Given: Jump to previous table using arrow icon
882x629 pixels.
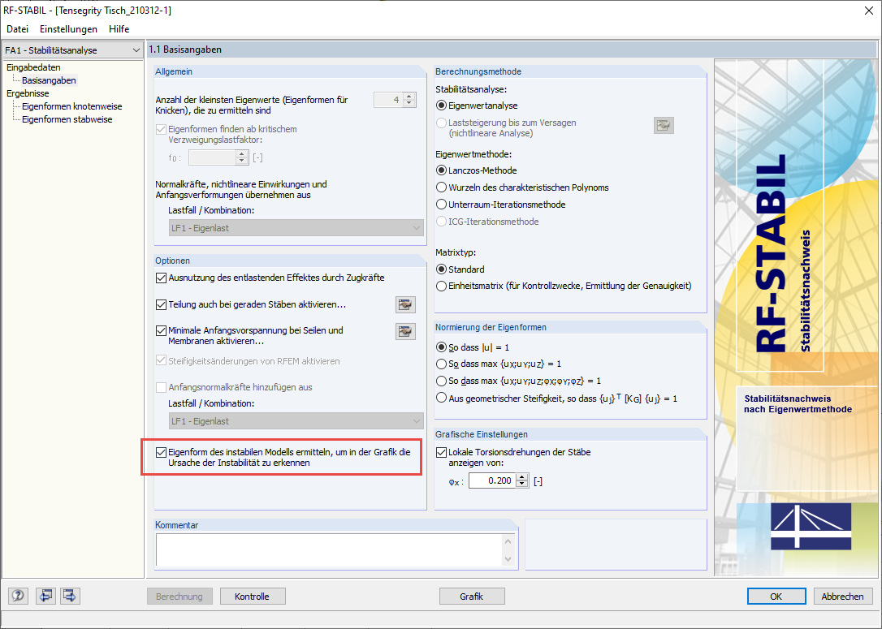Looking at the screenshot, I should pyautogui.click(x=45, y=596).
